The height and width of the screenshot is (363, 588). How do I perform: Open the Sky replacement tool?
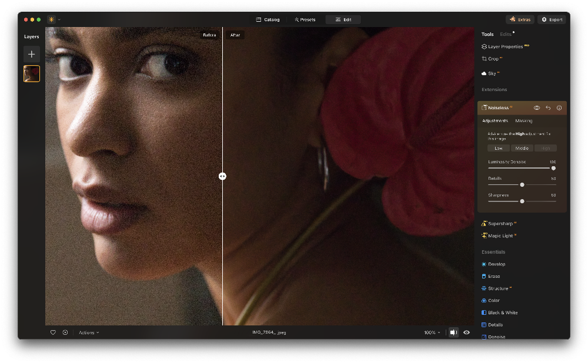pyautogui.click(x=492, y=73)
